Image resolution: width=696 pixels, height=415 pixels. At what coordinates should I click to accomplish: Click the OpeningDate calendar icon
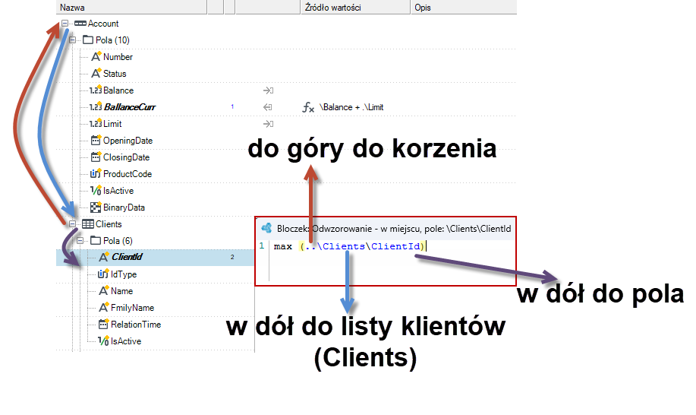(x=96, y=141)
